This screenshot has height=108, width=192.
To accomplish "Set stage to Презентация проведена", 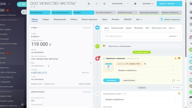I will click(x=149, y=13).
